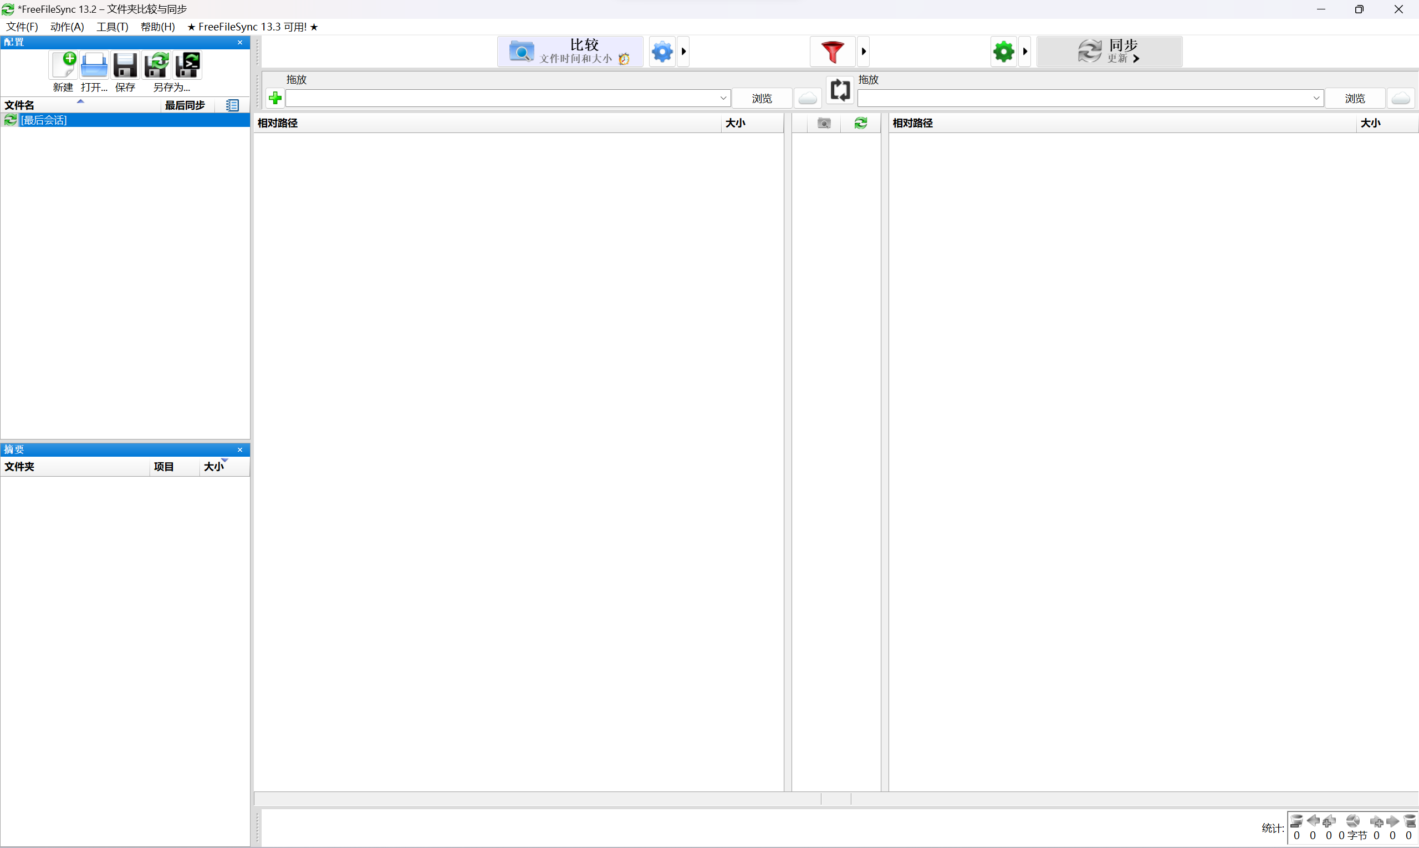Click update-left arrow statistics icon
Image resolution: width=1419 pixels, height=848 pixels.
click(1313, 821)
